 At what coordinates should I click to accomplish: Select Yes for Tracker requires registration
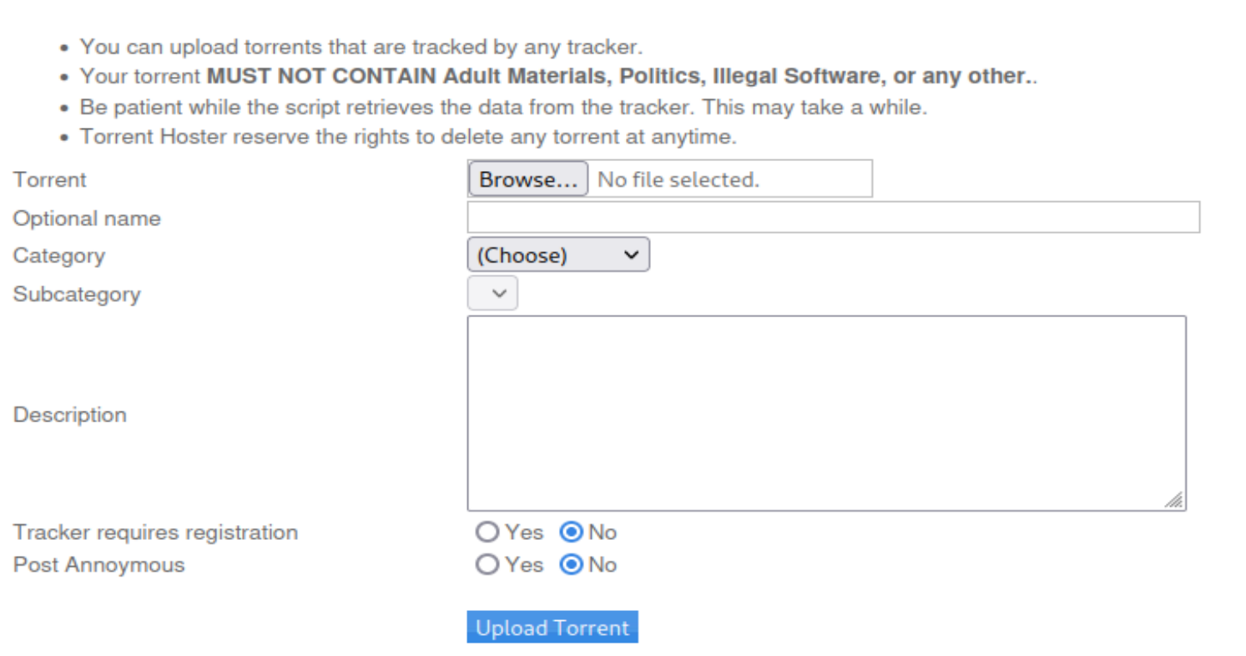(487, 532)
